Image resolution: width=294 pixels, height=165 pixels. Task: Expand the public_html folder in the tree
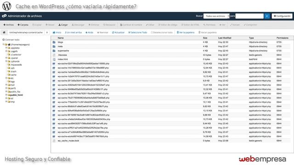point(6,95)
